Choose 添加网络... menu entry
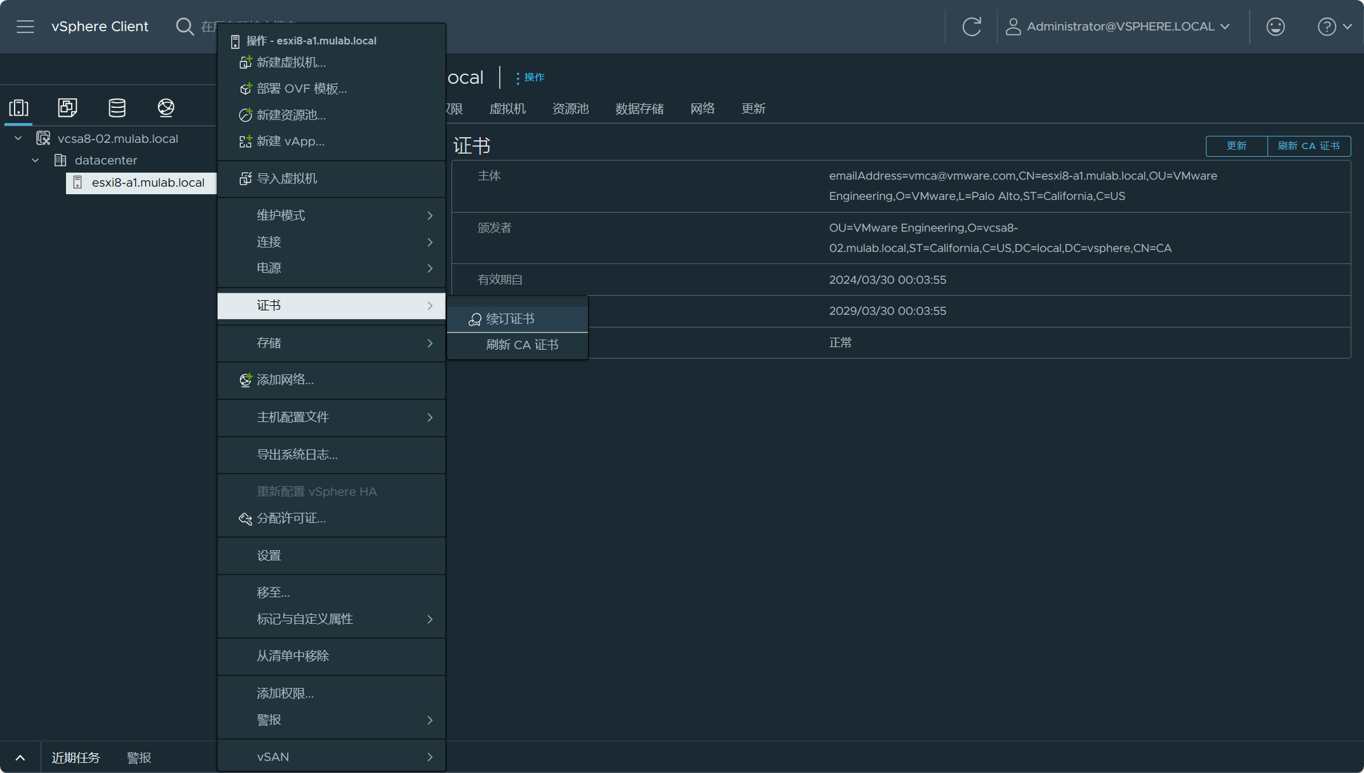This screenshot has height=773, width=1364. [x=331, y=380]
